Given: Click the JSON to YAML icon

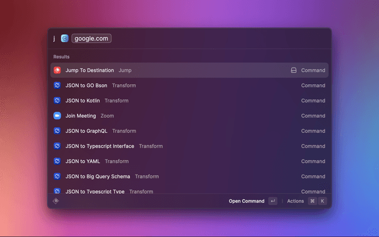Looking at the screenshot, I should [57, 161].
